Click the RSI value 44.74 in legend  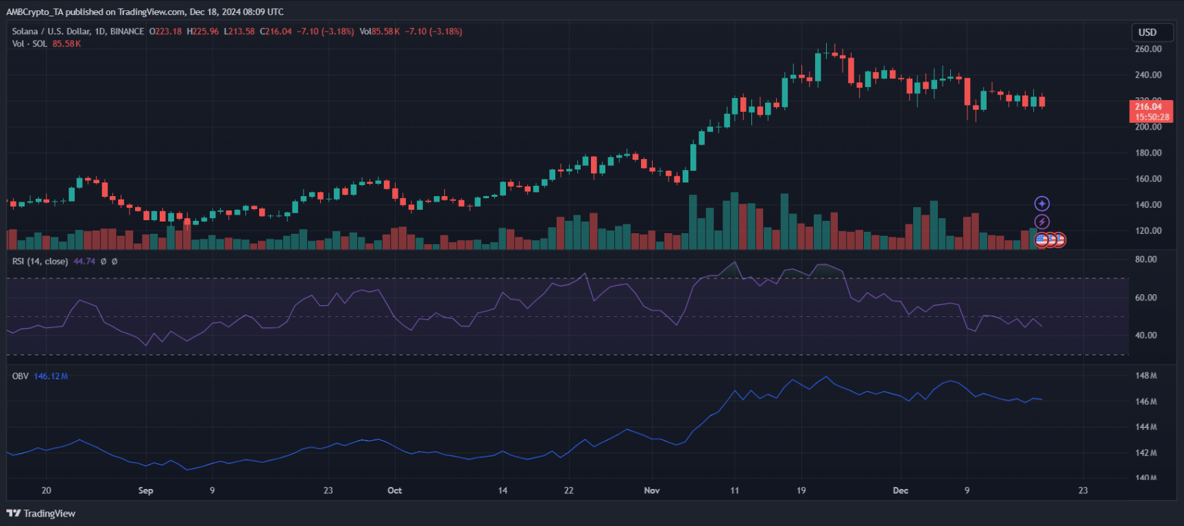pos(84,261)
